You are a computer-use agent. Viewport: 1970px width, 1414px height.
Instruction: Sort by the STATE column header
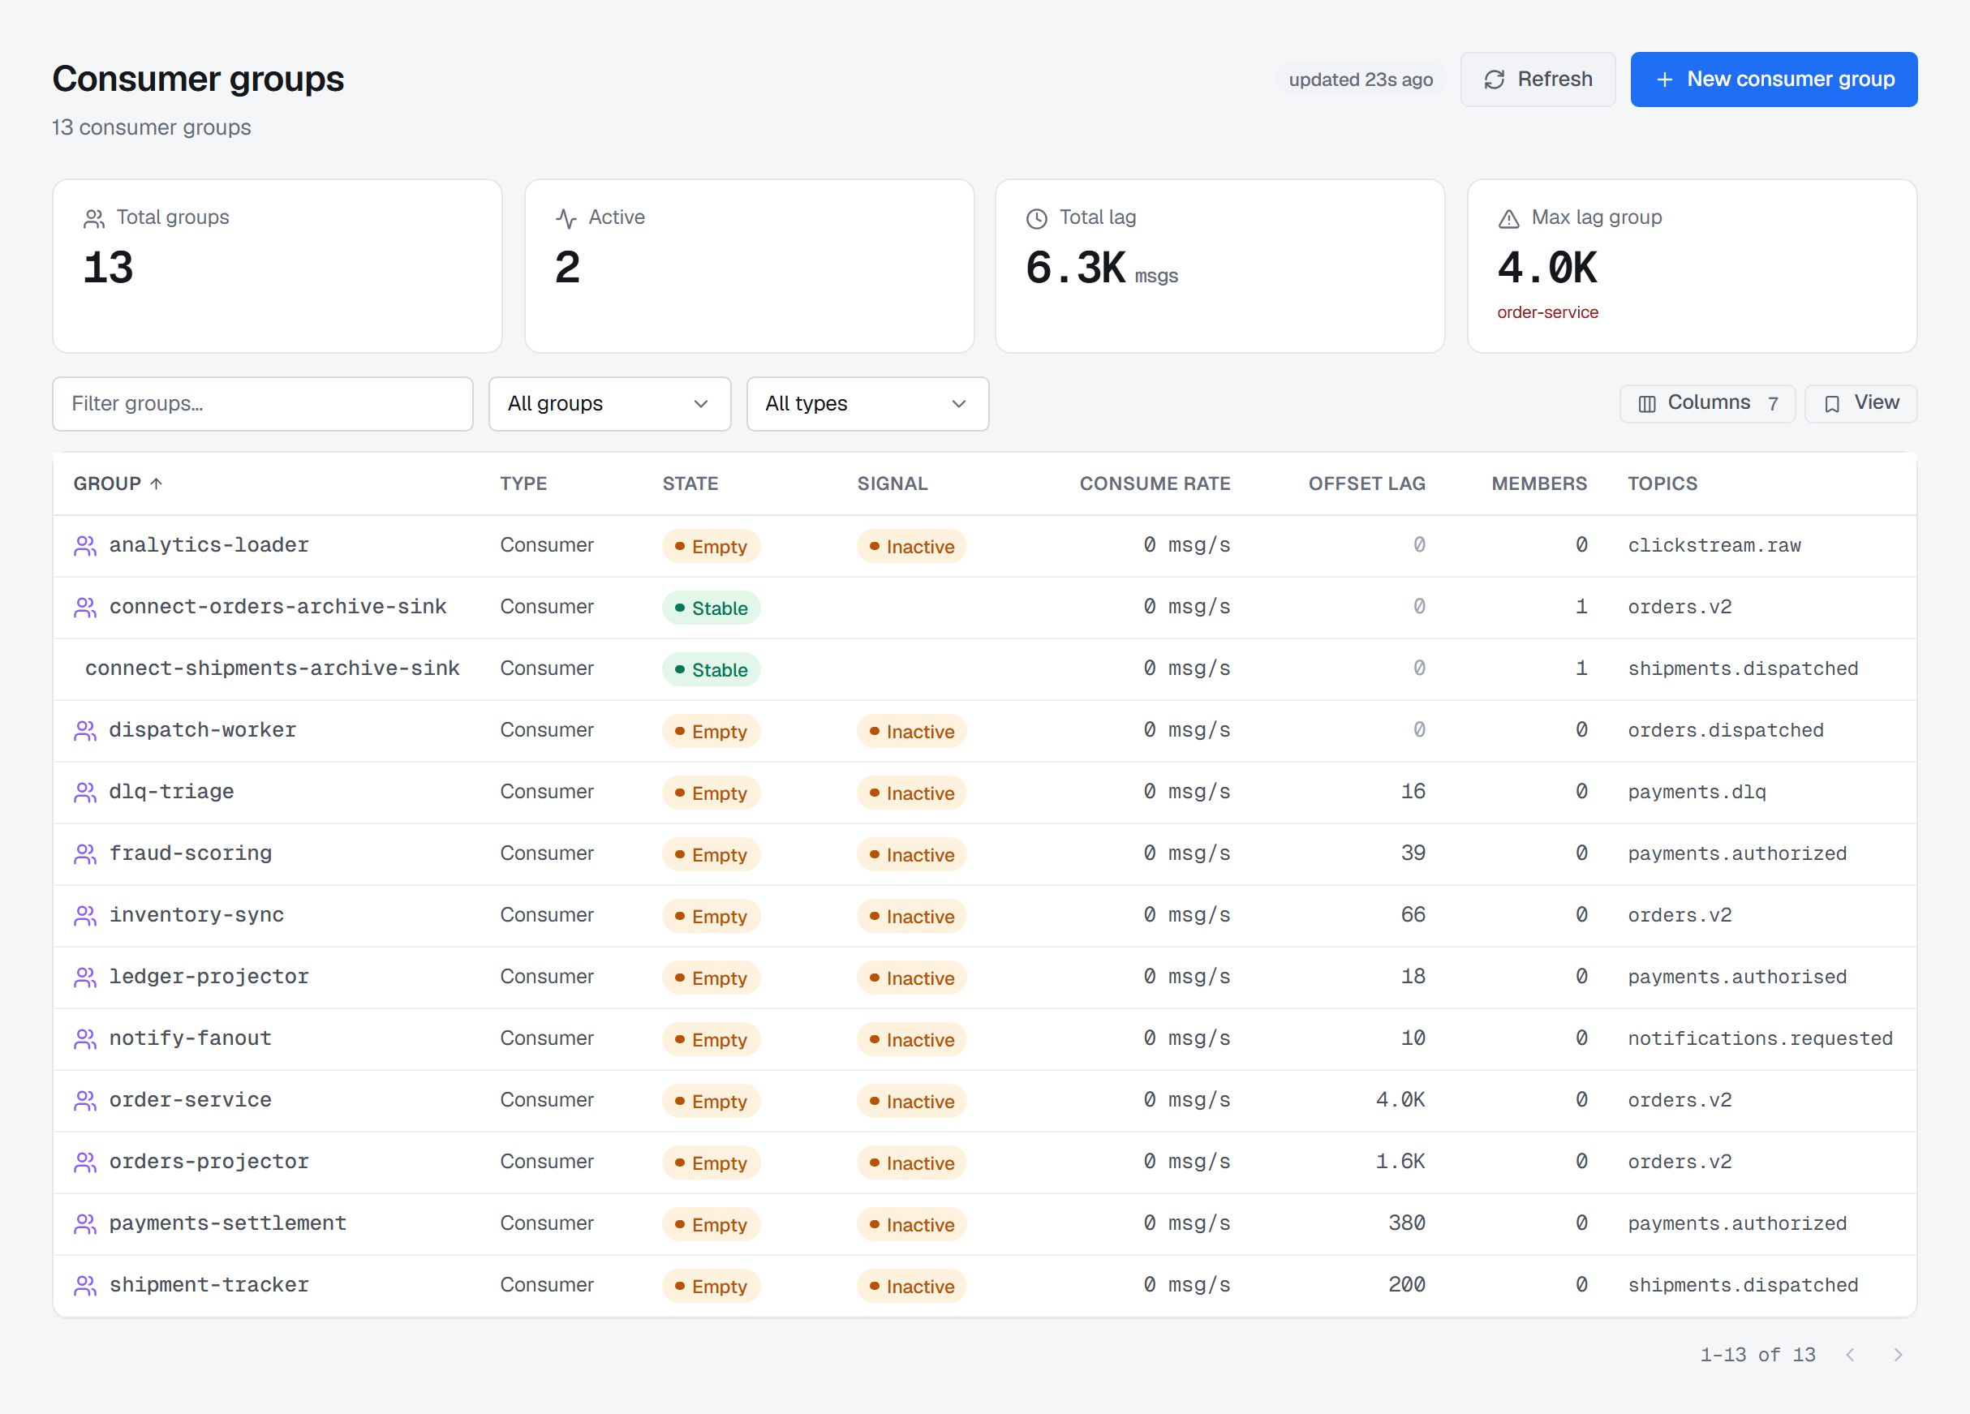(x=690, y=484)
